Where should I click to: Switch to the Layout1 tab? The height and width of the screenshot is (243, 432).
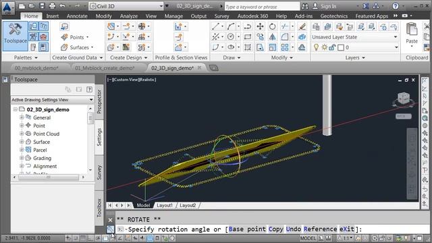pos(165,205)
